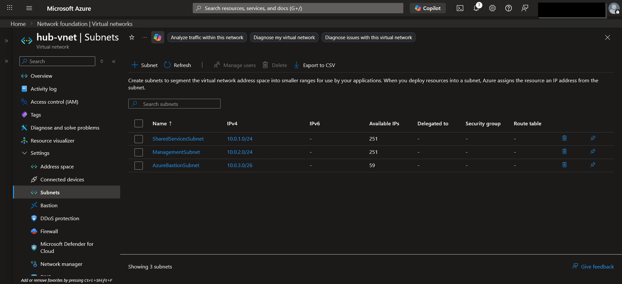
Task: Open AzureBastionSubnet link
Action: (x=176, y=165)
